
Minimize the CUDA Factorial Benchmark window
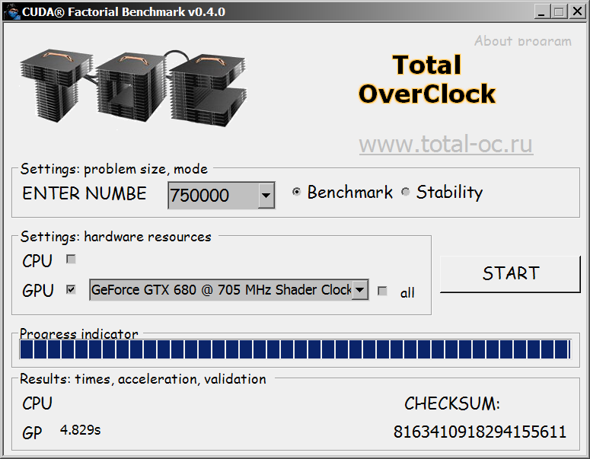(x=540, y=11)
